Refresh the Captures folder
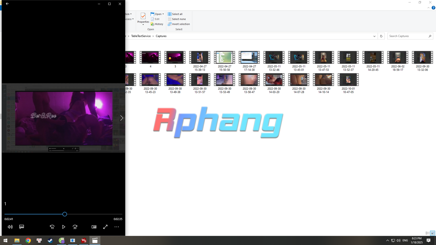The height and width of the screenshot is (245, 436). [381, 36]
